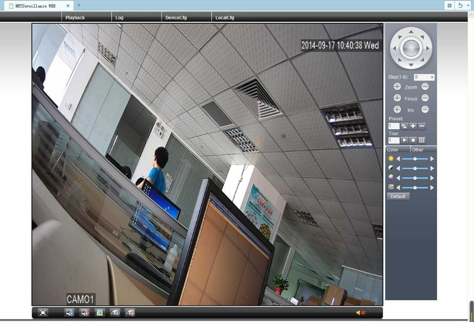Click the Zoom plus button
474x322 pixels.
pos(397,87)
